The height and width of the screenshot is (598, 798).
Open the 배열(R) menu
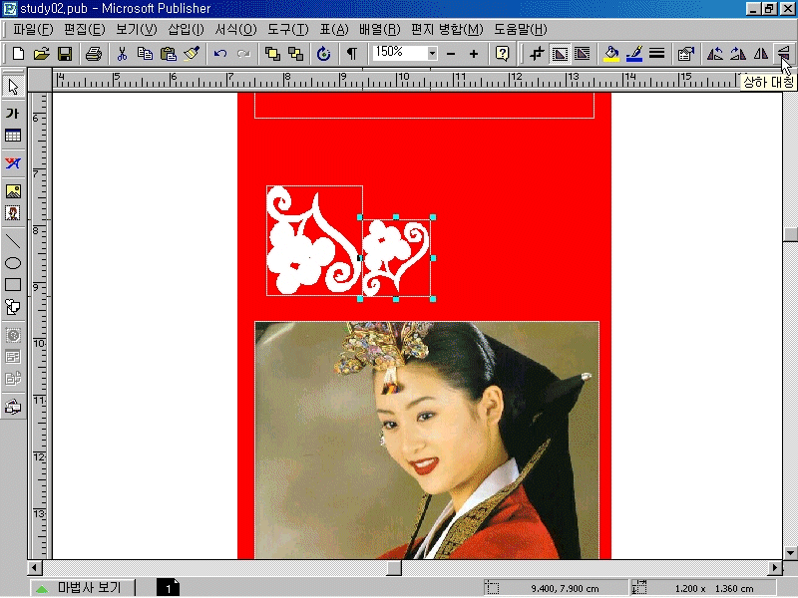click(380, 30)
